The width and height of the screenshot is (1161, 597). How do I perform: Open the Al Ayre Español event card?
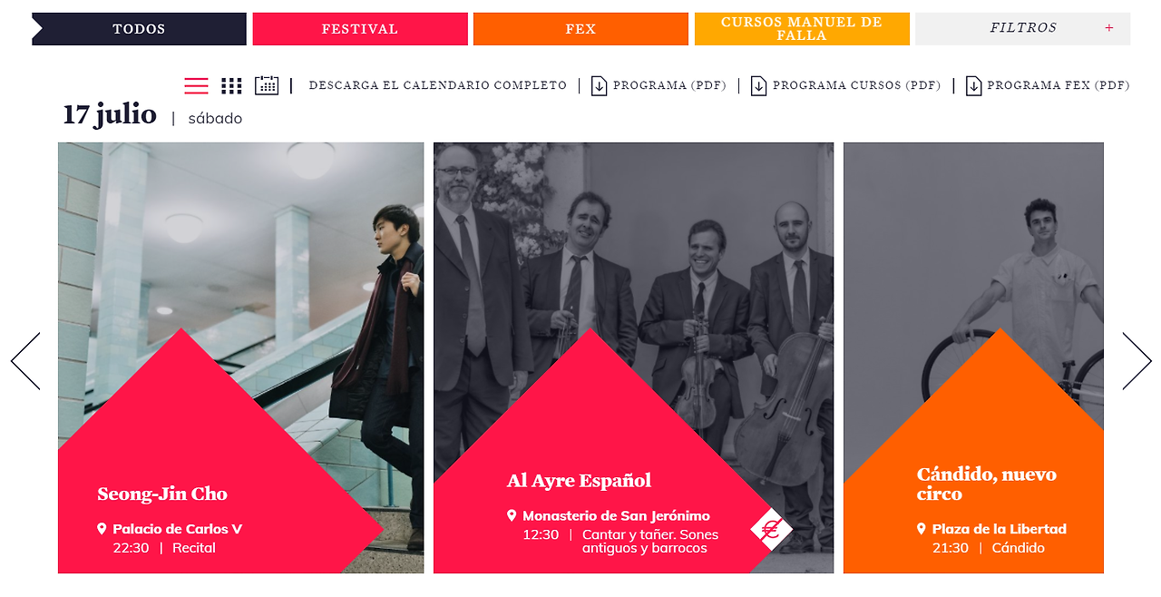tap(633, 357)
